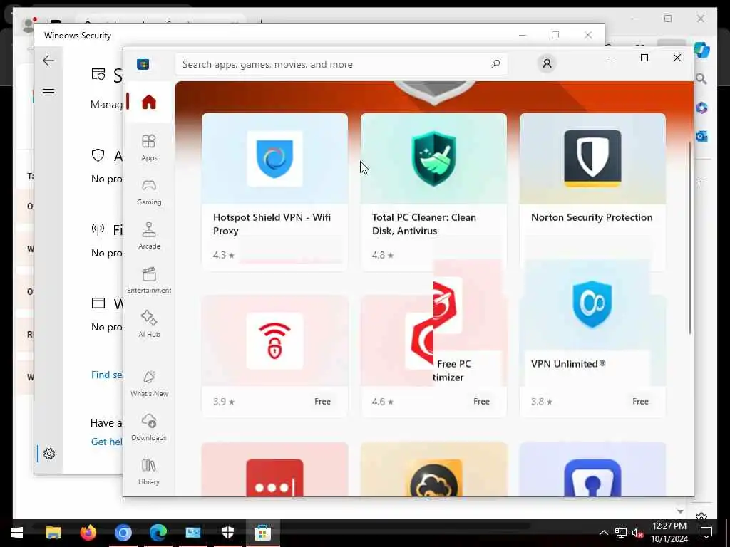This screenshot has width=730, height=547.
Task: Click the search magnifier icon in Store
Action: coord(495,64)
